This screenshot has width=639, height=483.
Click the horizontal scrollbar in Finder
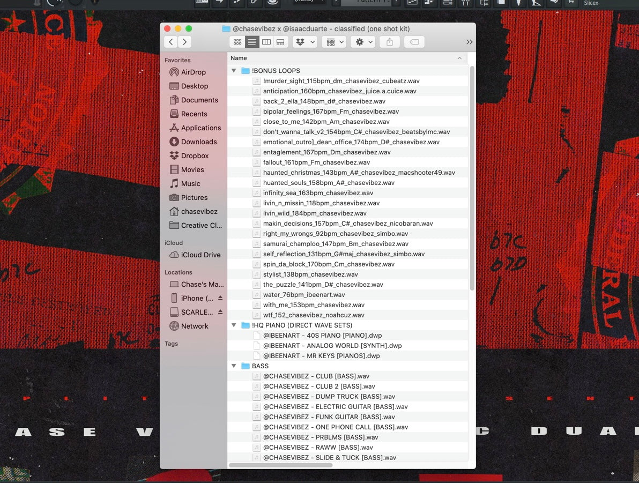point(281,465)
